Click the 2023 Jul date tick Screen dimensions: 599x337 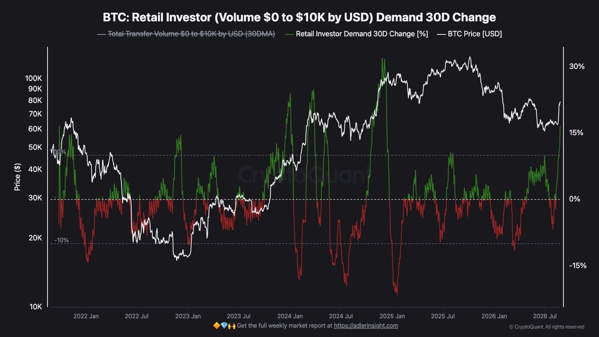coord(239,316)
